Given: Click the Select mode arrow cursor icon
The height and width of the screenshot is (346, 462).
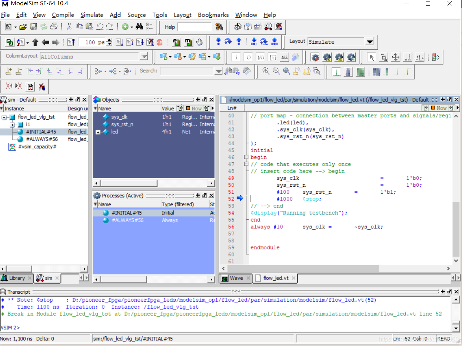Looking at the screenshot, I should 372,57.
